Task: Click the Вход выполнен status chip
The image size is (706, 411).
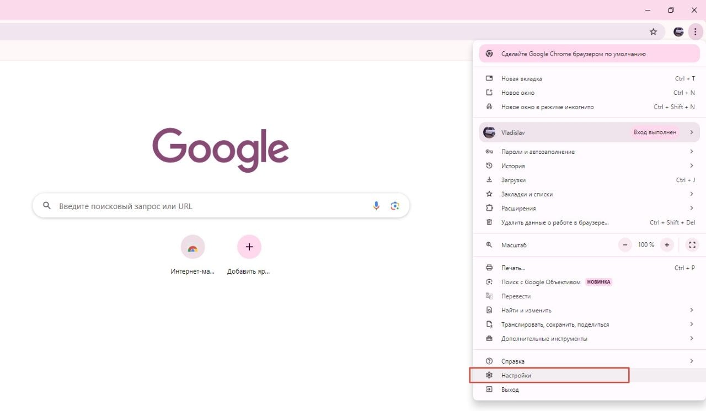Action: coord(655,132)
